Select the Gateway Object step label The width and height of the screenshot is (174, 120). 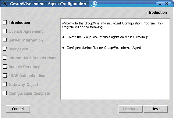pos(23,85)
